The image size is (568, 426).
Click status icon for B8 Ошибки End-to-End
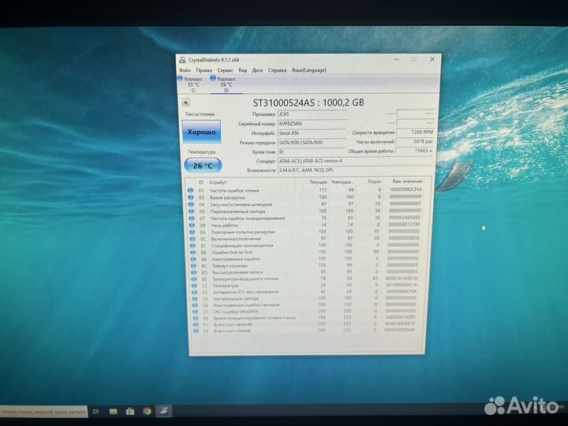[193, 252]
